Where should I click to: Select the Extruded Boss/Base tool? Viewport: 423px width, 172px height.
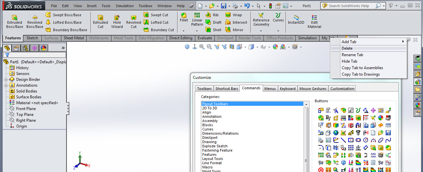pyautogui.click(x=15, y=22)
